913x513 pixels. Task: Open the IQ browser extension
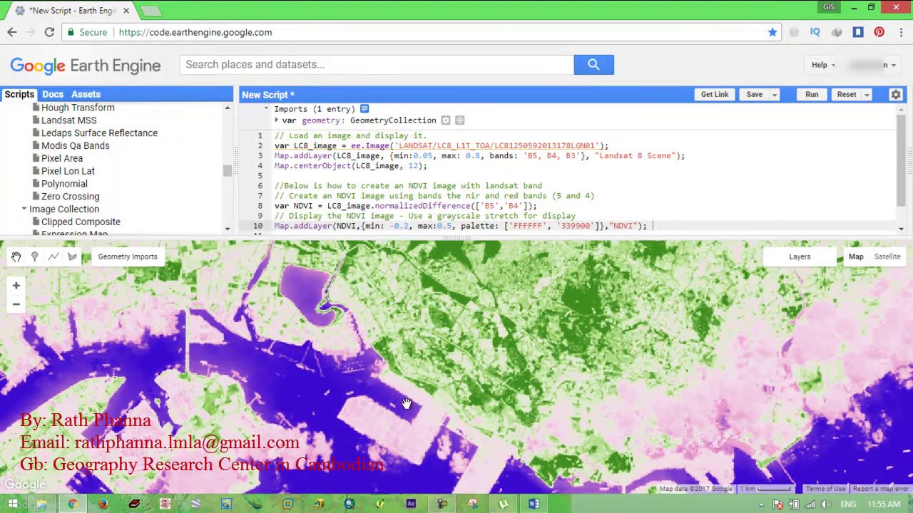(x=815, y=32)
